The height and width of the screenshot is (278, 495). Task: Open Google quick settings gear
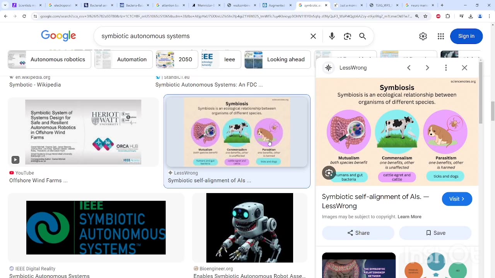pos(423,36)
